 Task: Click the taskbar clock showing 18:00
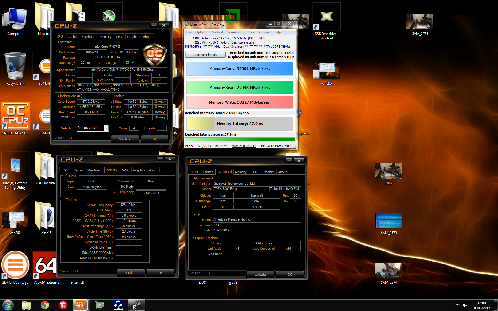481,305
